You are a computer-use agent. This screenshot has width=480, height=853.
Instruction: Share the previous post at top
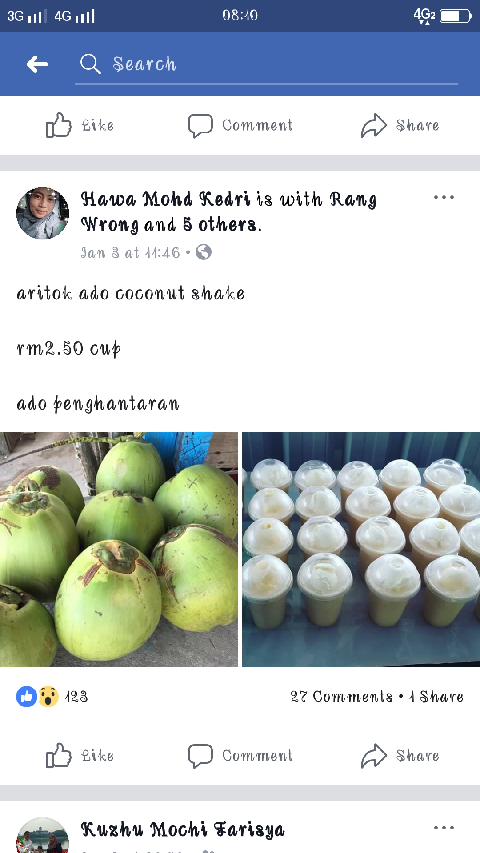400,125
